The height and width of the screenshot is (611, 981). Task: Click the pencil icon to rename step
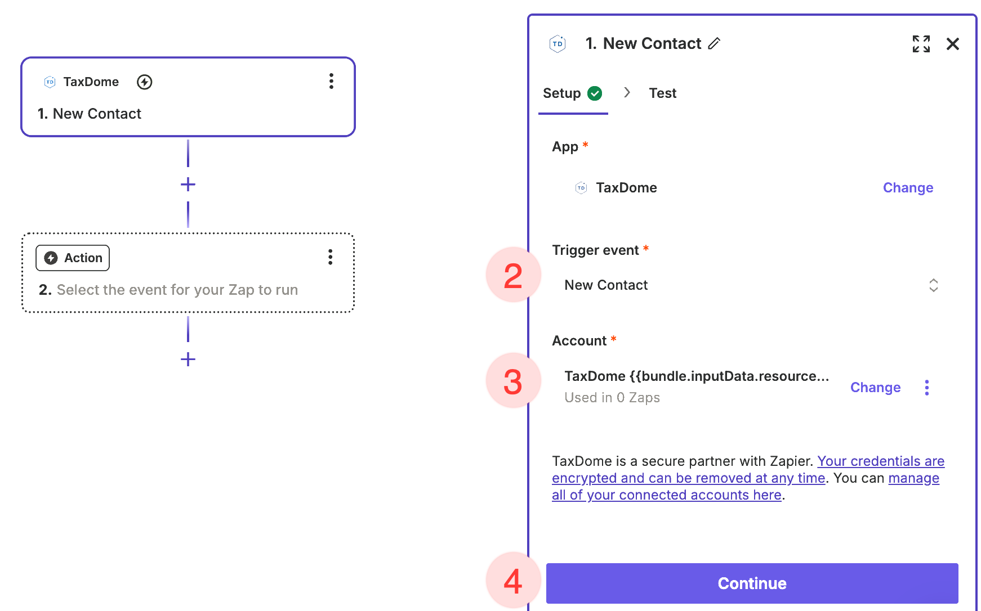pos(714,43)
